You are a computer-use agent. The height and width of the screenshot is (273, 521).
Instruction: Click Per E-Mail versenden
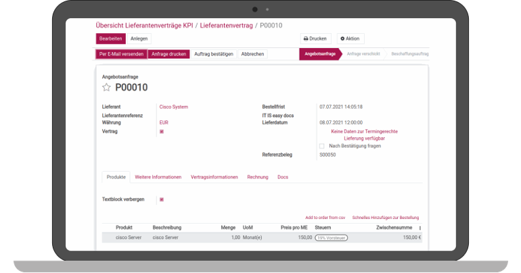pyautogui.click(x=121, y=54)
